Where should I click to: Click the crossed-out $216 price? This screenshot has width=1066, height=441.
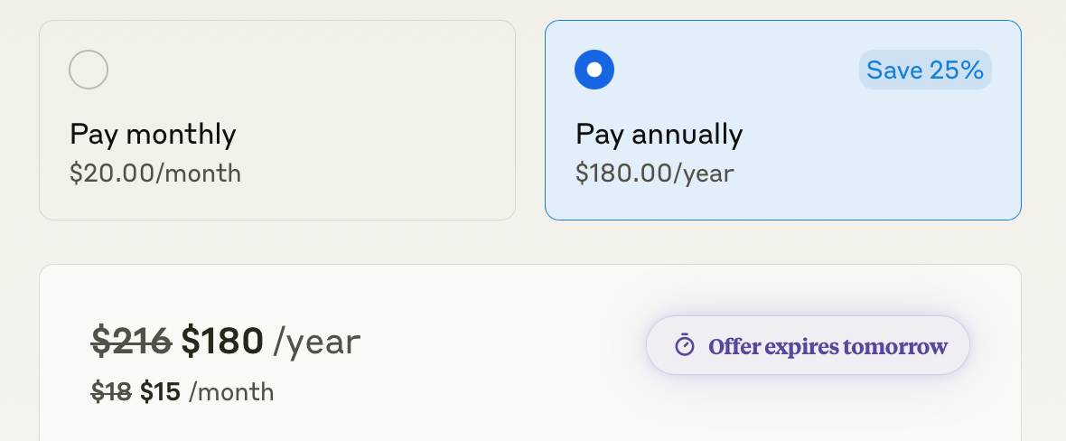click(x=131, y=341)
